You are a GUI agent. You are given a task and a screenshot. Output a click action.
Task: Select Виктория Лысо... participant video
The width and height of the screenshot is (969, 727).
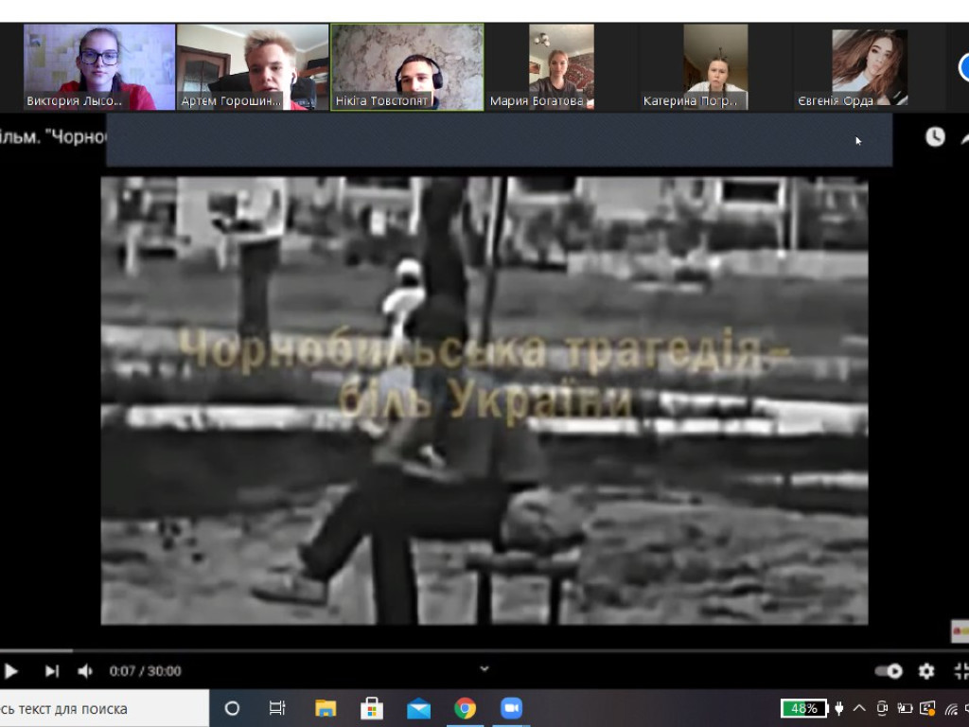99,67
